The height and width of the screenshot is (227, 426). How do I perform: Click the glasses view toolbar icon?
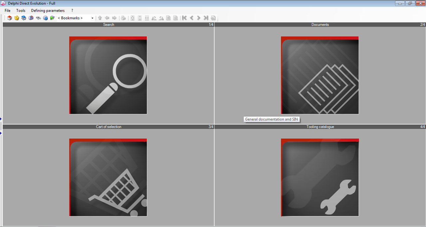click(38, 18)
